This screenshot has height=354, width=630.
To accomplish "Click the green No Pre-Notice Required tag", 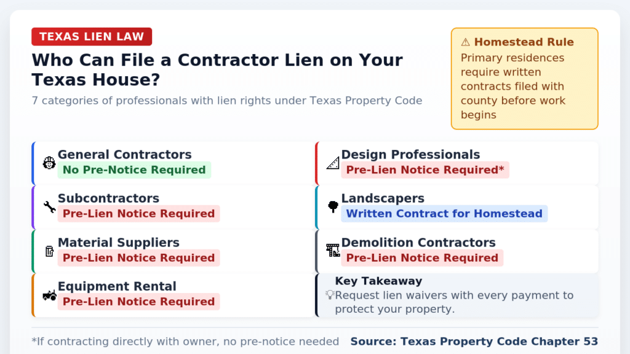I will coord(134,170).
